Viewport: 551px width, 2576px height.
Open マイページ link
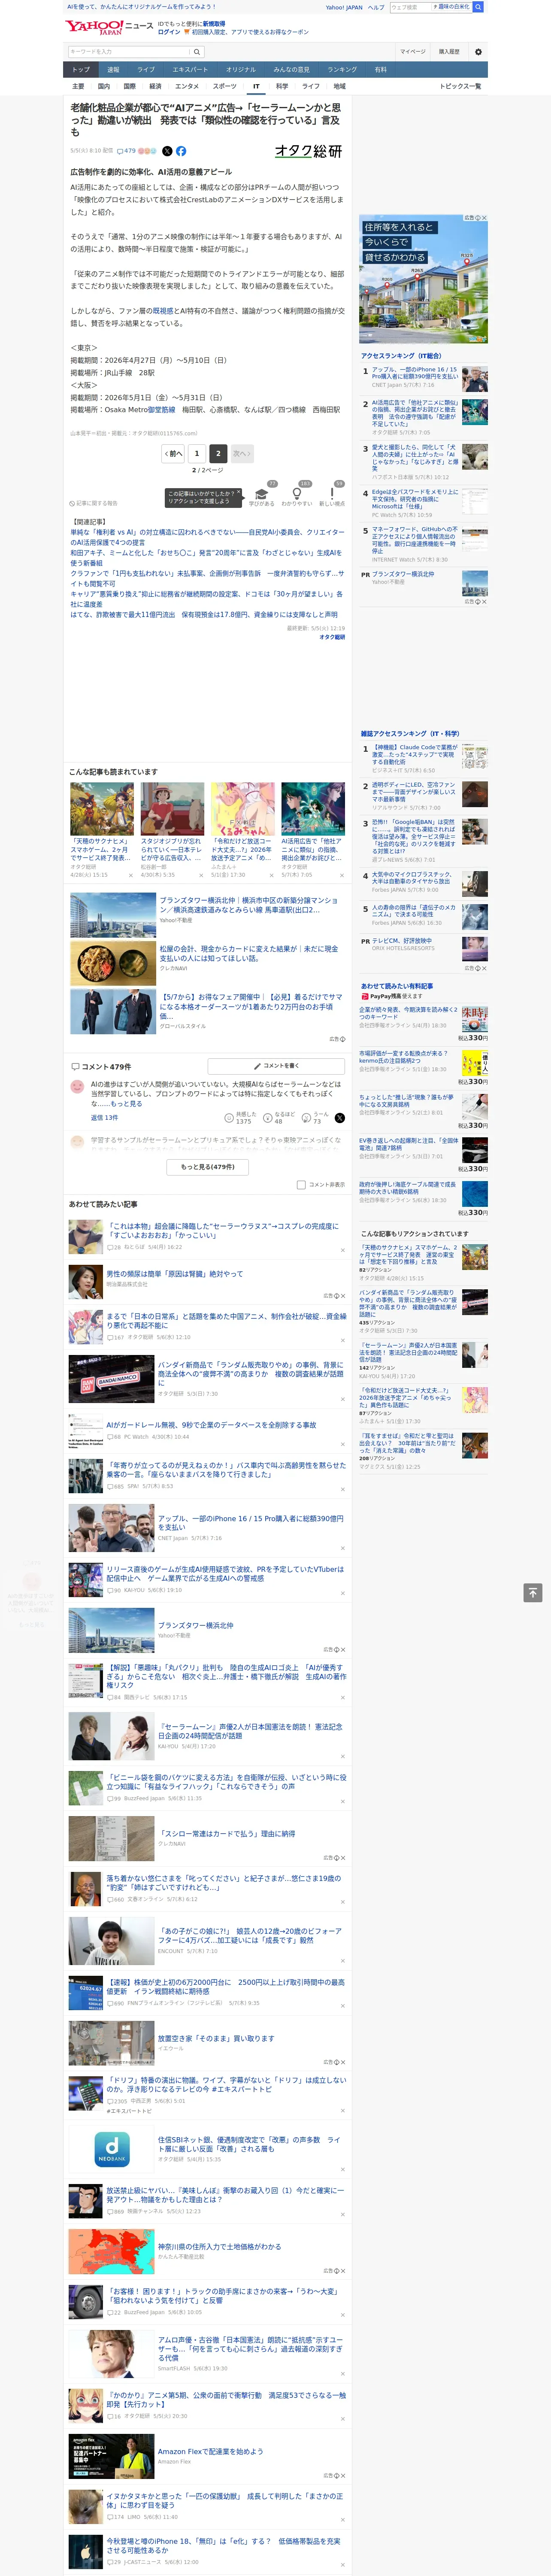(x=412, y=51)
